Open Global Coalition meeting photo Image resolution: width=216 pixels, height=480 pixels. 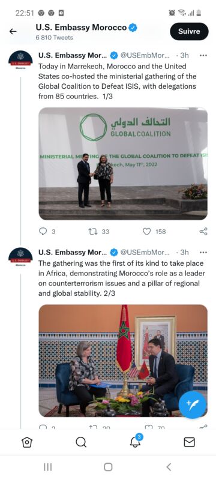tap(123, 164)
